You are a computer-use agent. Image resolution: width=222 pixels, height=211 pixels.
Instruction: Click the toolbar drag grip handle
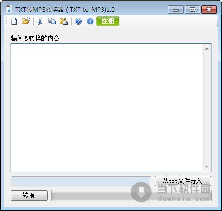pos(6,21)
